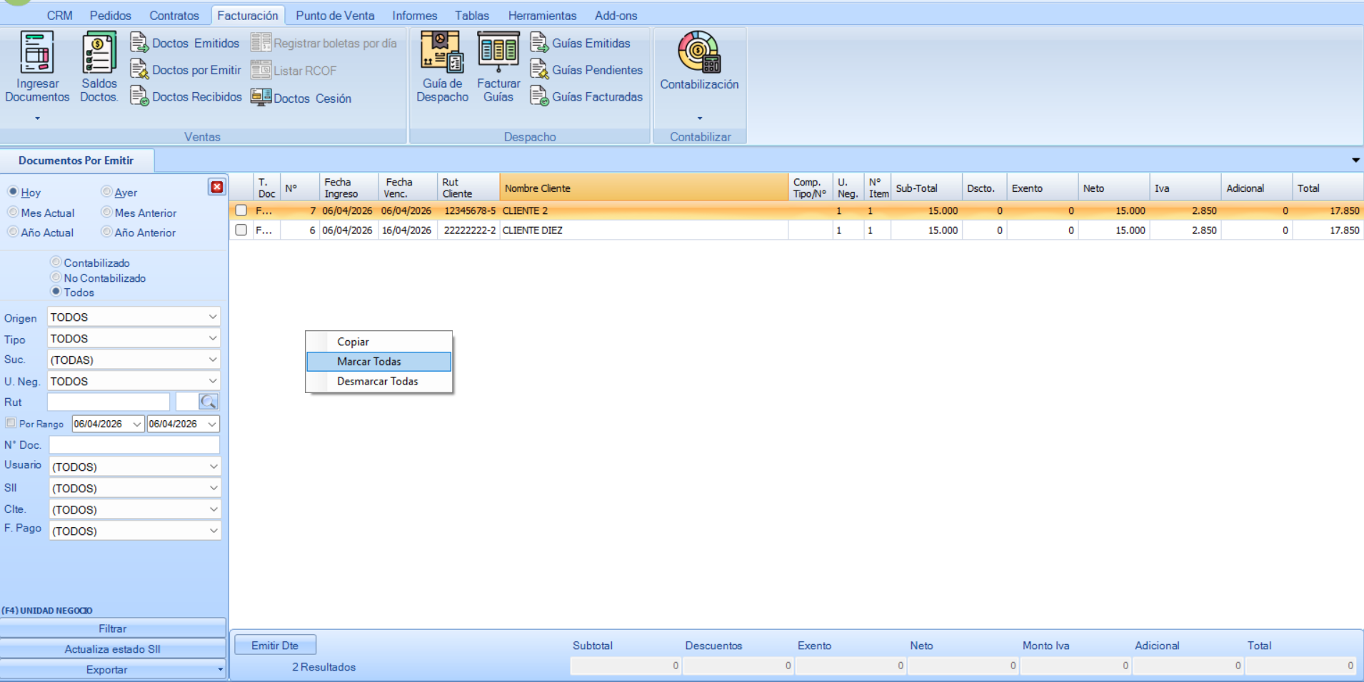Expand the Usuario dropdown
Image resolution: width=1364 pixels, height=682 pixels.
click(213, 467)
